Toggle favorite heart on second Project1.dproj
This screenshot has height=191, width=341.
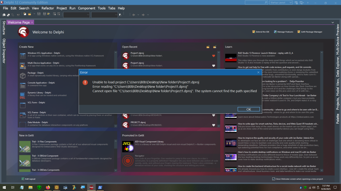point(214,66)
